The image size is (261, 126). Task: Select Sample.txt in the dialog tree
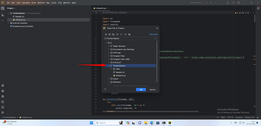click(119, 72)
